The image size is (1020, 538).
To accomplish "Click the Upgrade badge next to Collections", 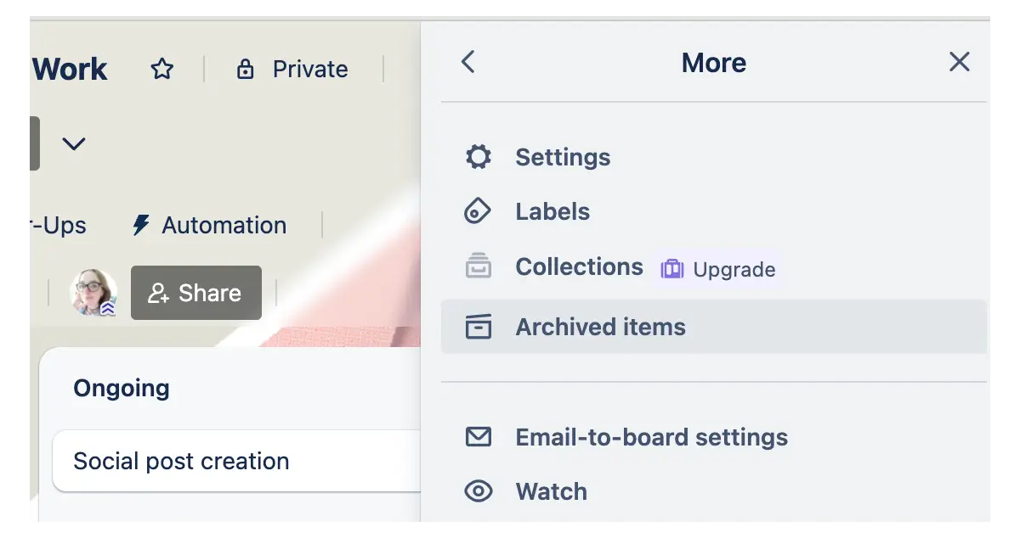I will pyautogui.click(x=718, y=269).
